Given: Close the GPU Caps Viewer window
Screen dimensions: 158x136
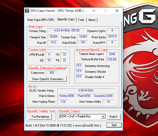Looking at the screenshot, I should [117, 11].
